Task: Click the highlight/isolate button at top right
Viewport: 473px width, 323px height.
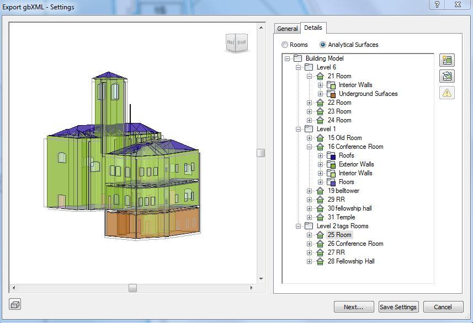Action: [447, 60]
